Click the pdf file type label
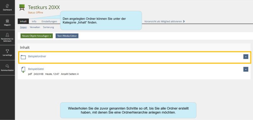This screenshot has height=120, width=253. [30, 74]
